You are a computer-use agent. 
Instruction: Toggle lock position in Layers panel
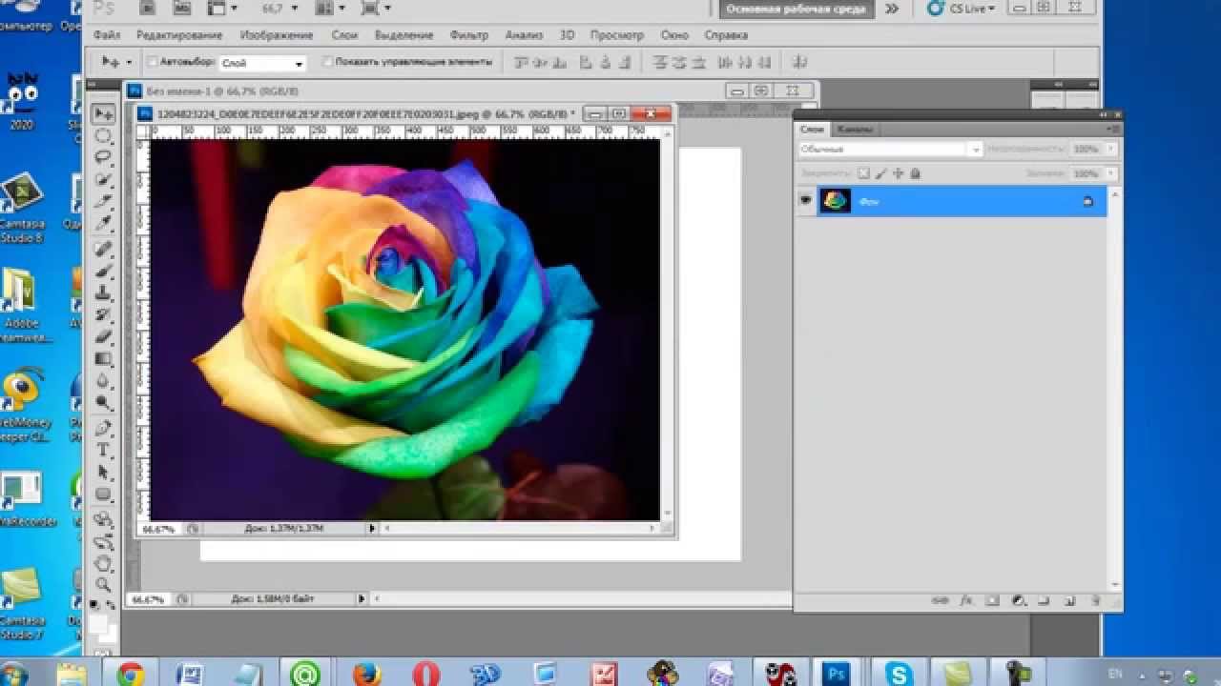898,173
